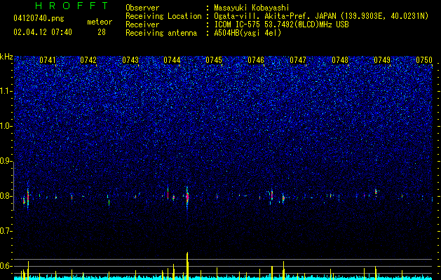Click the 0748 time marker

[x=340, y=60]
